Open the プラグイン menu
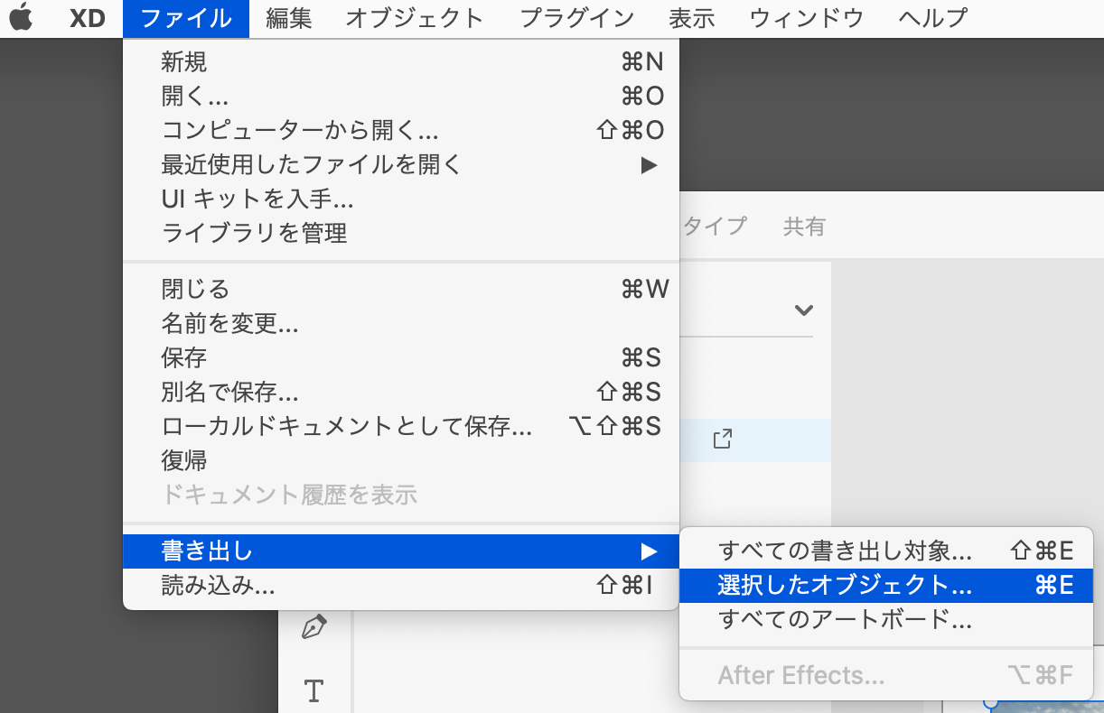This screenshot has height=713, width=1104. 577,17
